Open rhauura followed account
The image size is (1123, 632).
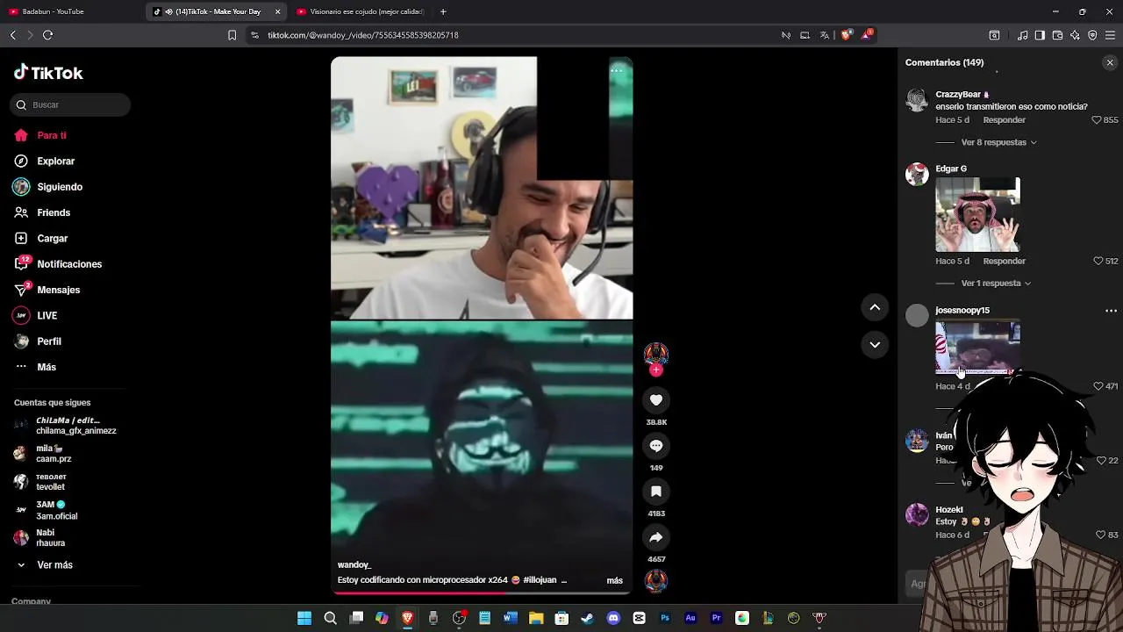coord(40,538)
